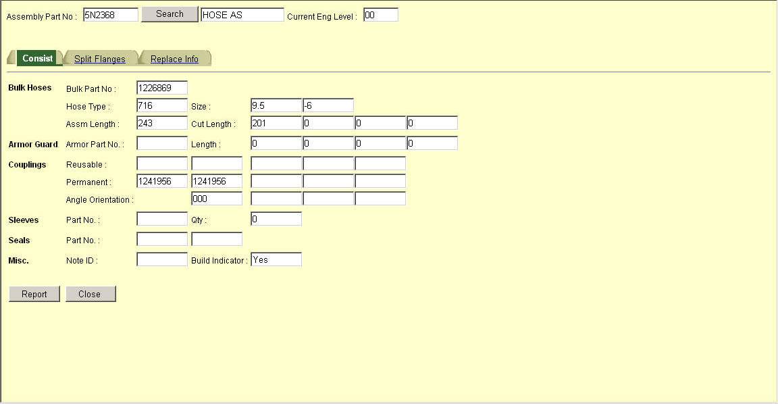
Task: Select the Consist tab
Action: tap(37, 58)
